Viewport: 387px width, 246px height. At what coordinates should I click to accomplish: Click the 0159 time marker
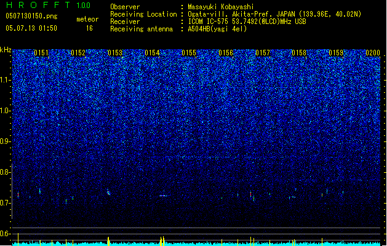click(336, 53)
